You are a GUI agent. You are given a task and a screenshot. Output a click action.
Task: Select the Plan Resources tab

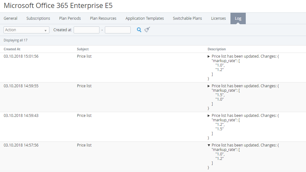click(x=103, y=18)
